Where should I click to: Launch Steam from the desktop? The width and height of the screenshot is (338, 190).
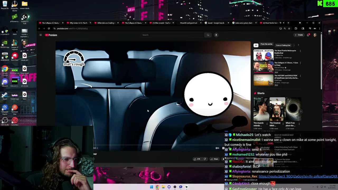coord(5,96)
